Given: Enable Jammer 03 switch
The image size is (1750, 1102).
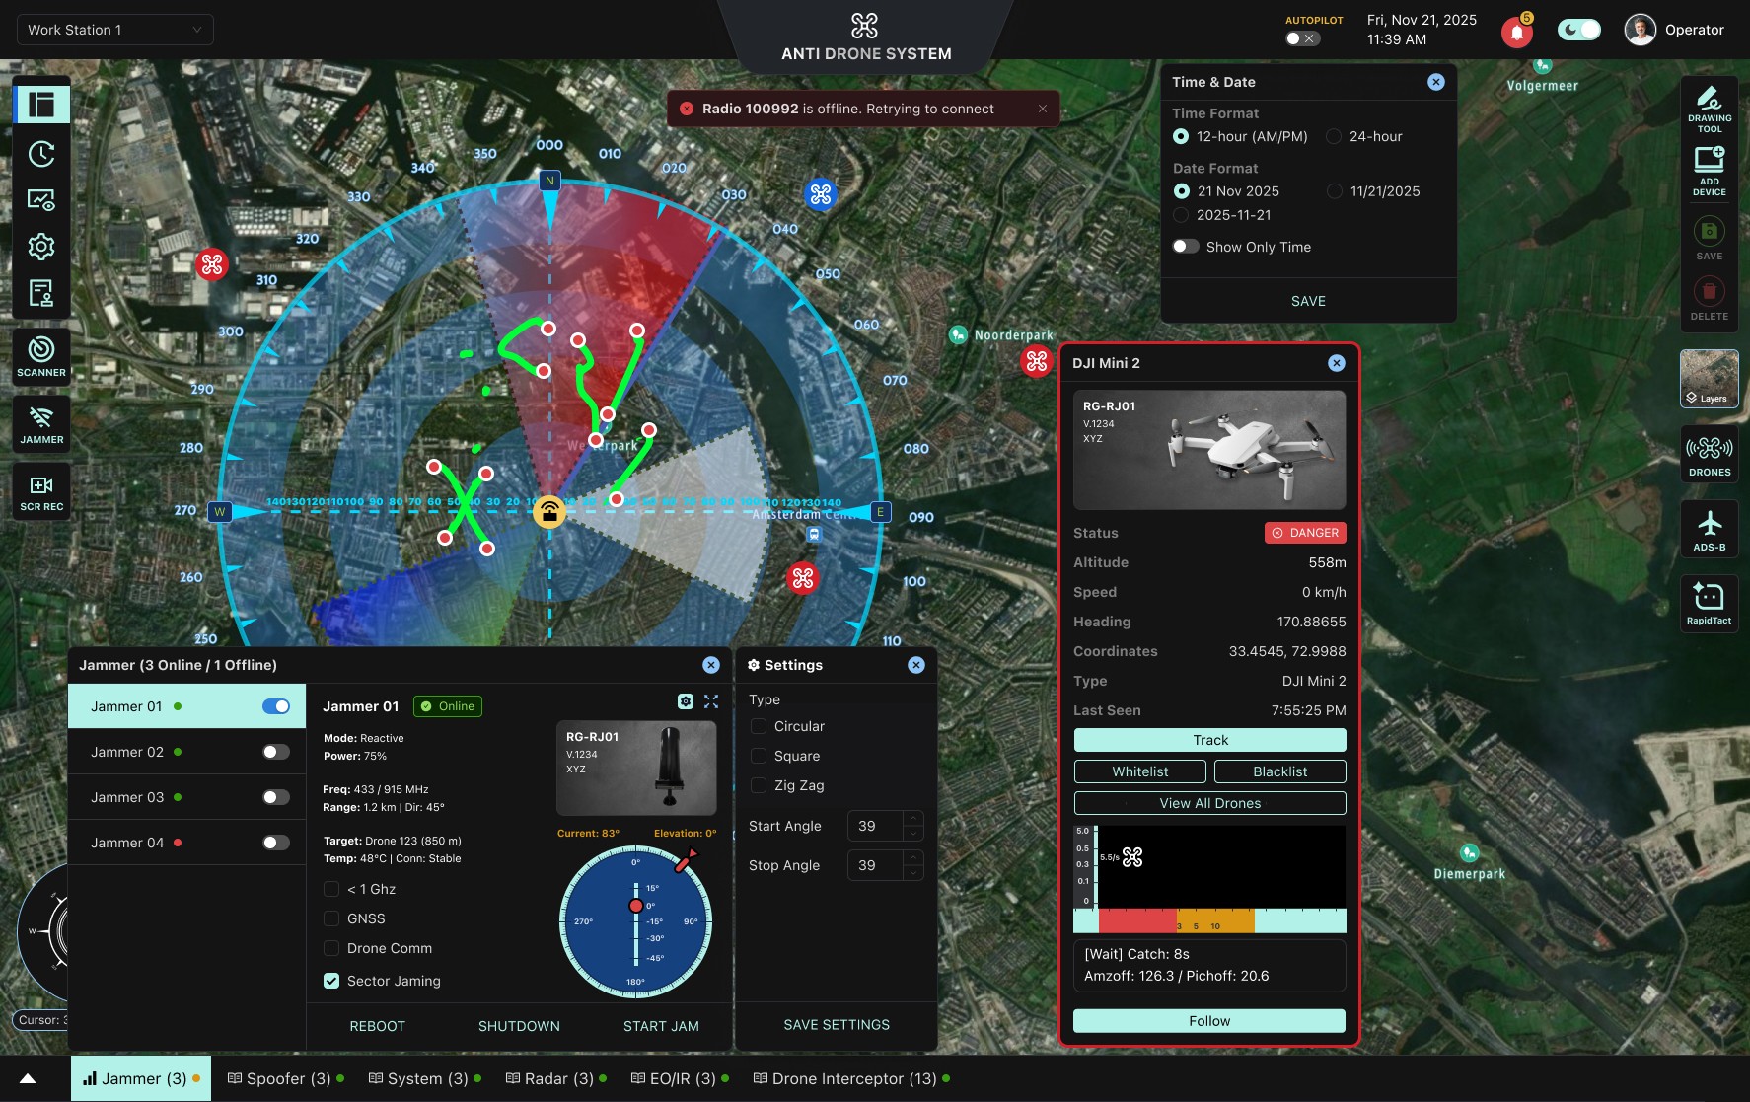Looking at the screenshot, I should (x=276, y=797).
